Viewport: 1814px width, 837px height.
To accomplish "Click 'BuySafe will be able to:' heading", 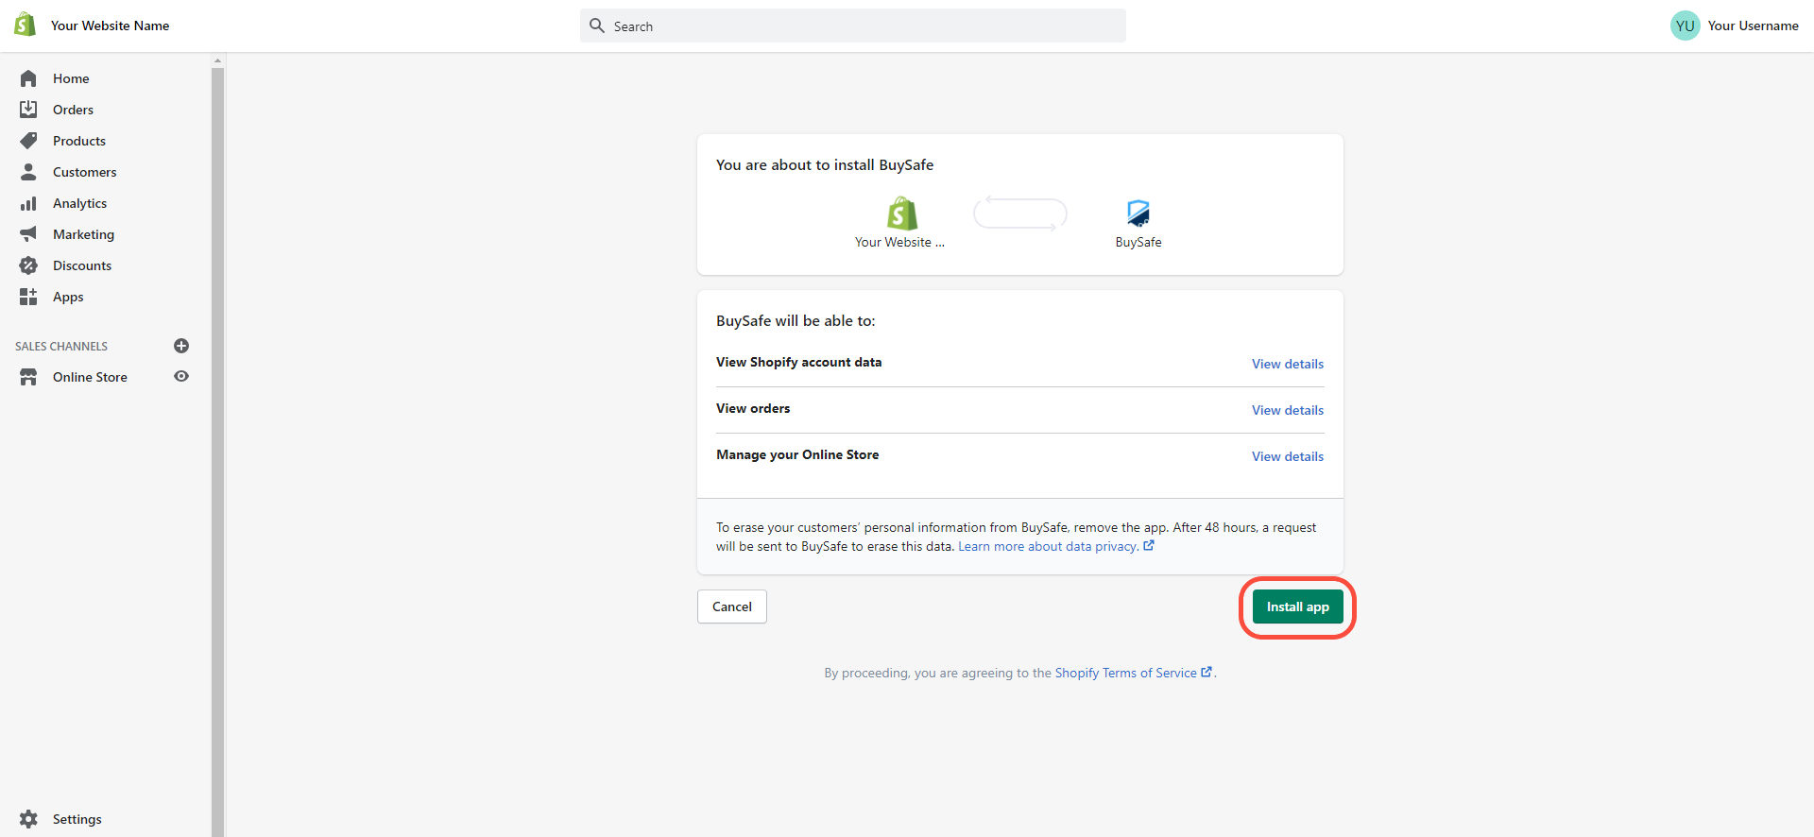I will coord(796,320).
